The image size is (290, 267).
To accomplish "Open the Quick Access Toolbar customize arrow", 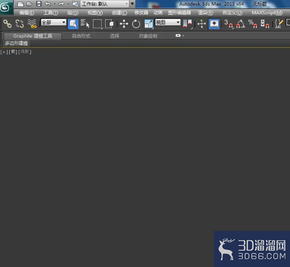I will point(132,4).
